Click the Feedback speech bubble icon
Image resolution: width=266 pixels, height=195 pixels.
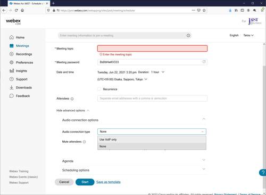(x=12, y=96)
